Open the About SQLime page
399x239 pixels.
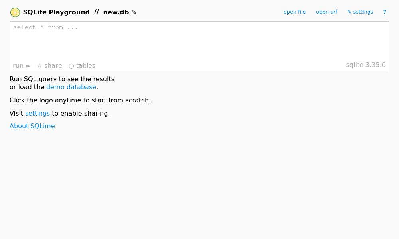[32, 126]
